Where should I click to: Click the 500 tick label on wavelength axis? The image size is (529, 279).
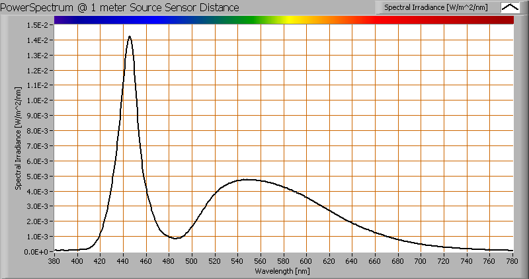tap(192, 261)
